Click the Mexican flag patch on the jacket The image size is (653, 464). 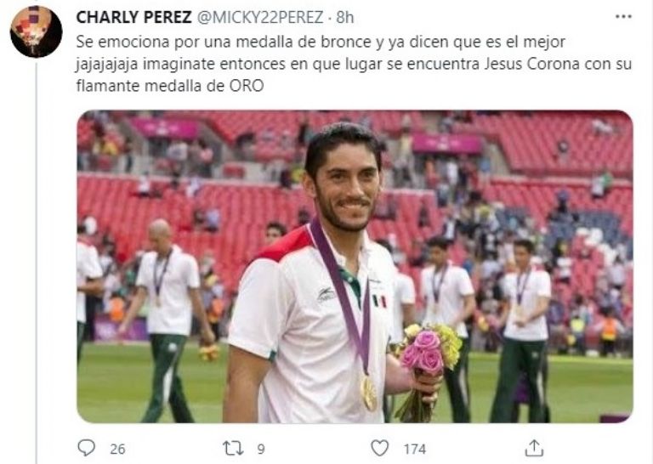[x=379, y=301]
